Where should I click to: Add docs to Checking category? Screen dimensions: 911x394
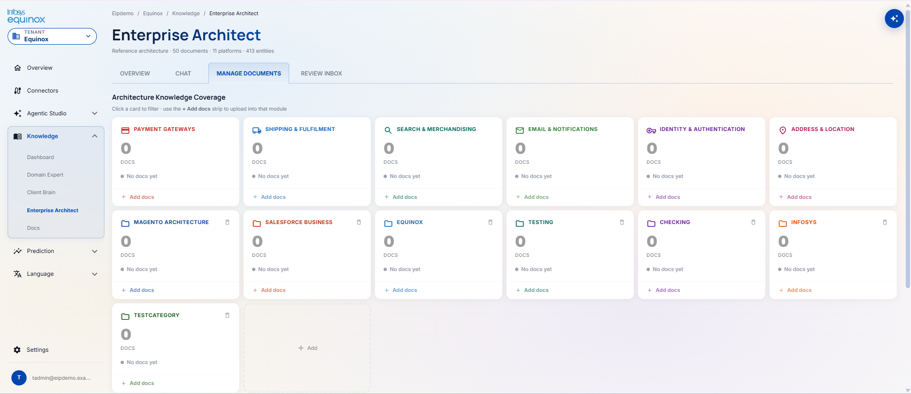click(x=664, y=290)
